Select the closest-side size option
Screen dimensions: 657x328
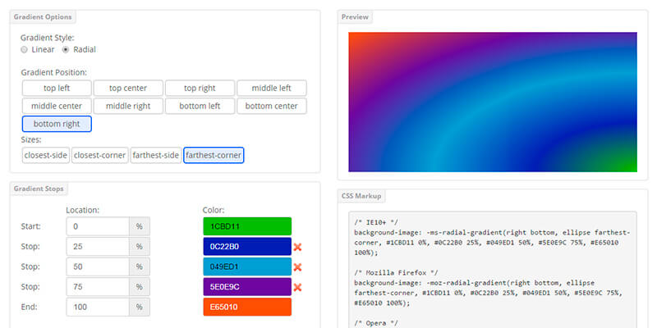pos(44,155)
